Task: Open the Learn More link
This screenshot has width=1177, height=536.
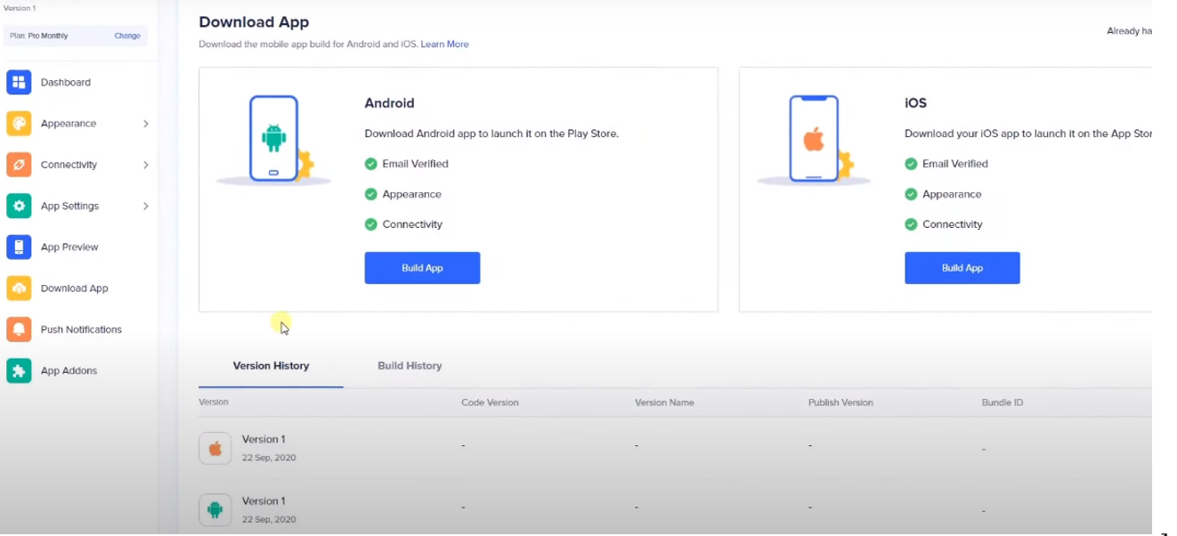Action: point(444,45)
